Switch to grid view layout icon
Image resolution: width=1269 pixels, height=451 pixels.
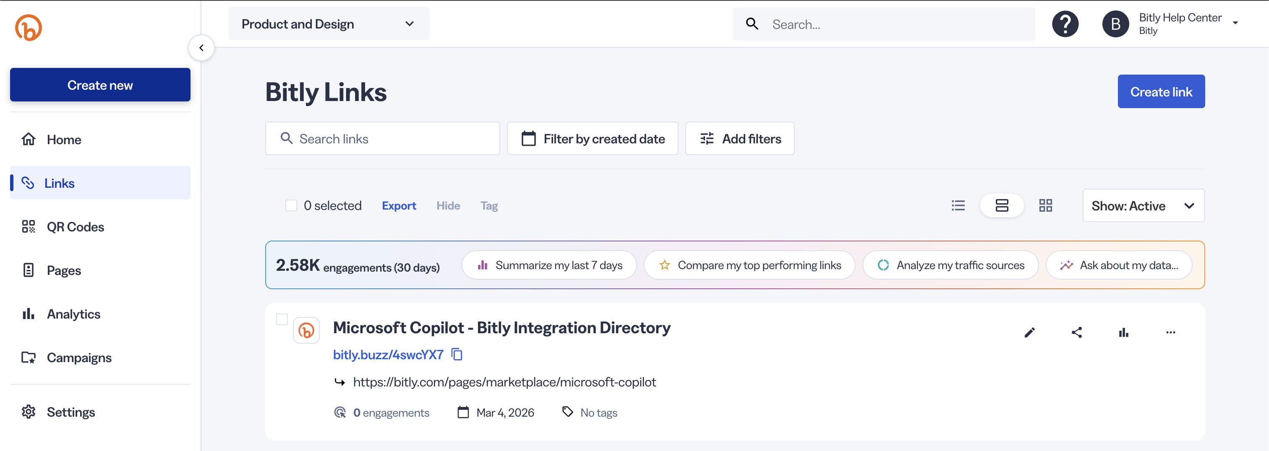[x=1045, y=205]
